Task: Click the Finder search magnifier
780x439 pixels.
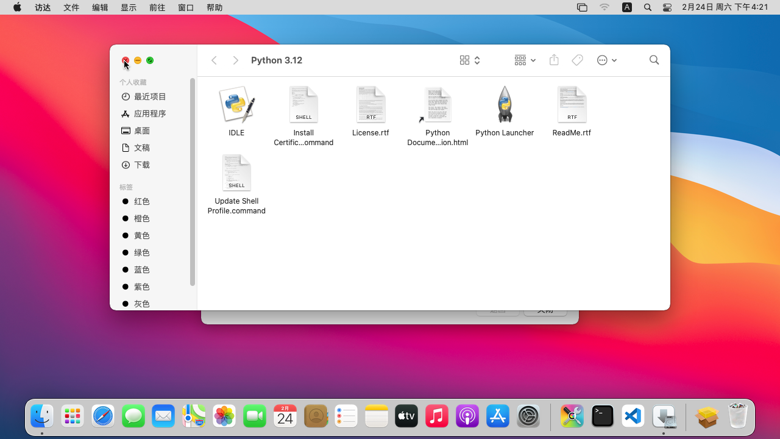Action: click(x=654, y=60)
